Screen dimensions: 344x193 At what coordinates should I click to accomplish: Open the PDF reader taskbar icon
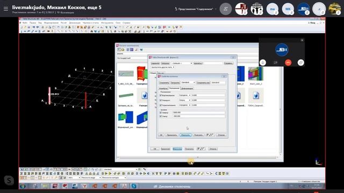pos(124,186)
